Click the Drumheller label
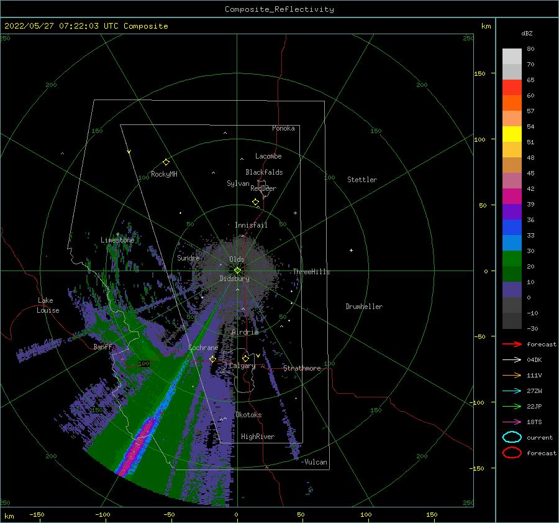The width and height of the screenshot is (559, 523). (x=364, y=307)
